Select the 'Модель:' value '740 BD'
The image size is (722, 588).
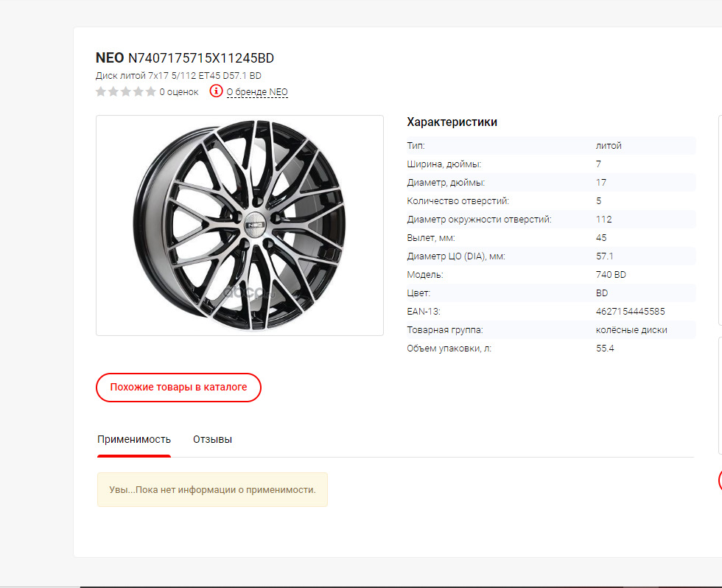[611, 274]
